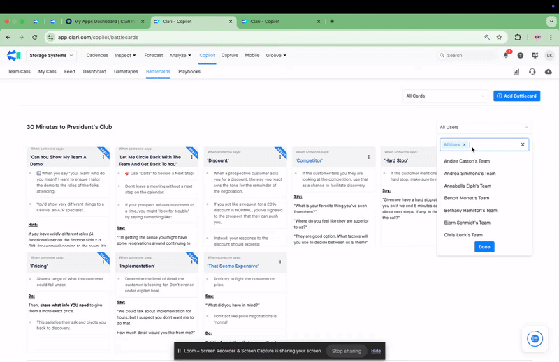
Task: Open Mobile in top navigation
Action: pos(252,55)
